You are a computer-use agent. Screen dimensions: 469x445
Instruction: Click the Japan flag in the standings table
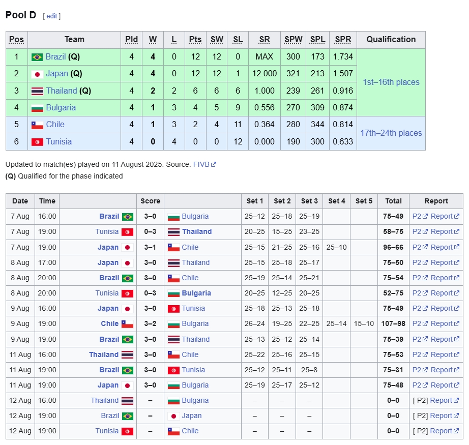point(37,74)
